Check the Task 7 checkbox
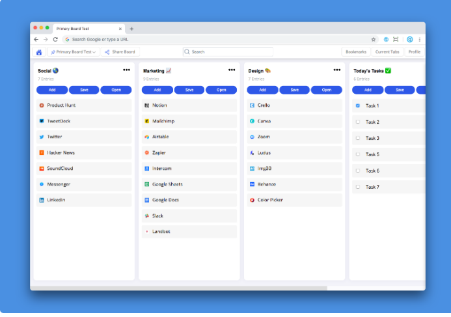The height and width of the screenshot is (317, 451). click(358, 187)
